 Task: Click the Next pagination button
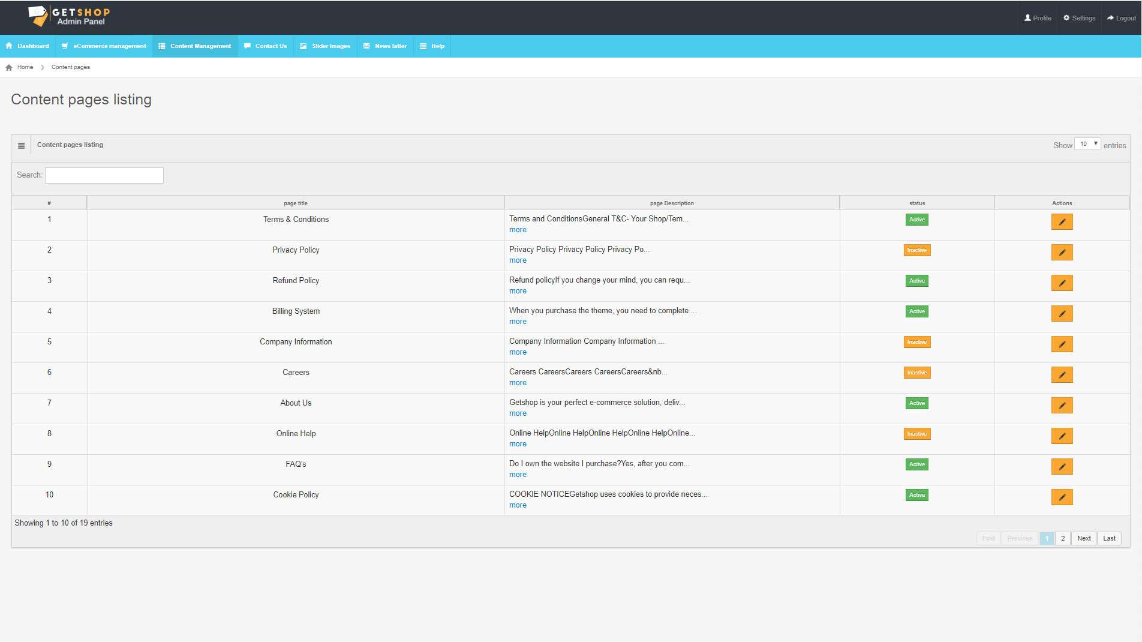coord(1083,538)
